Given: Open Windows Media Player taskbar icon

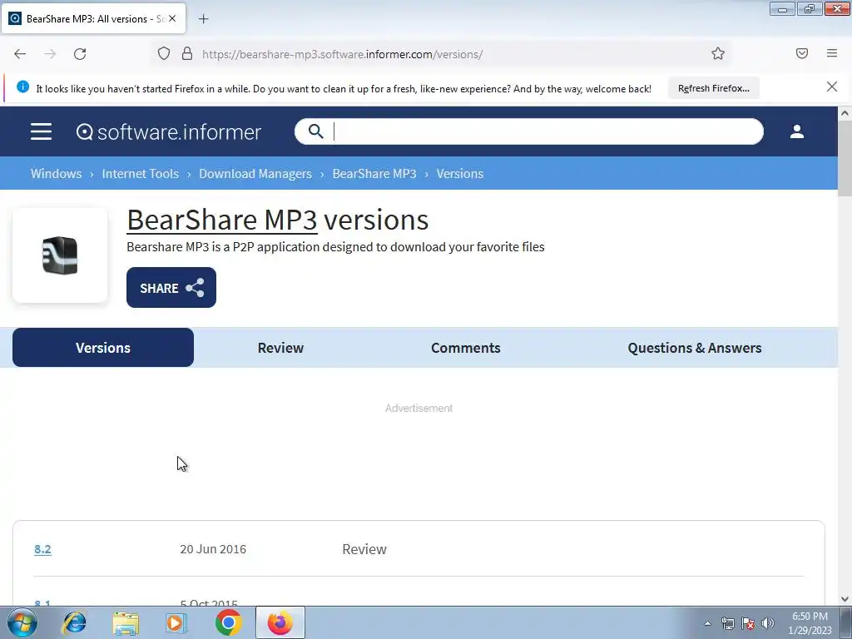Looking at the screenshot, I should click(x=176, y=622).
